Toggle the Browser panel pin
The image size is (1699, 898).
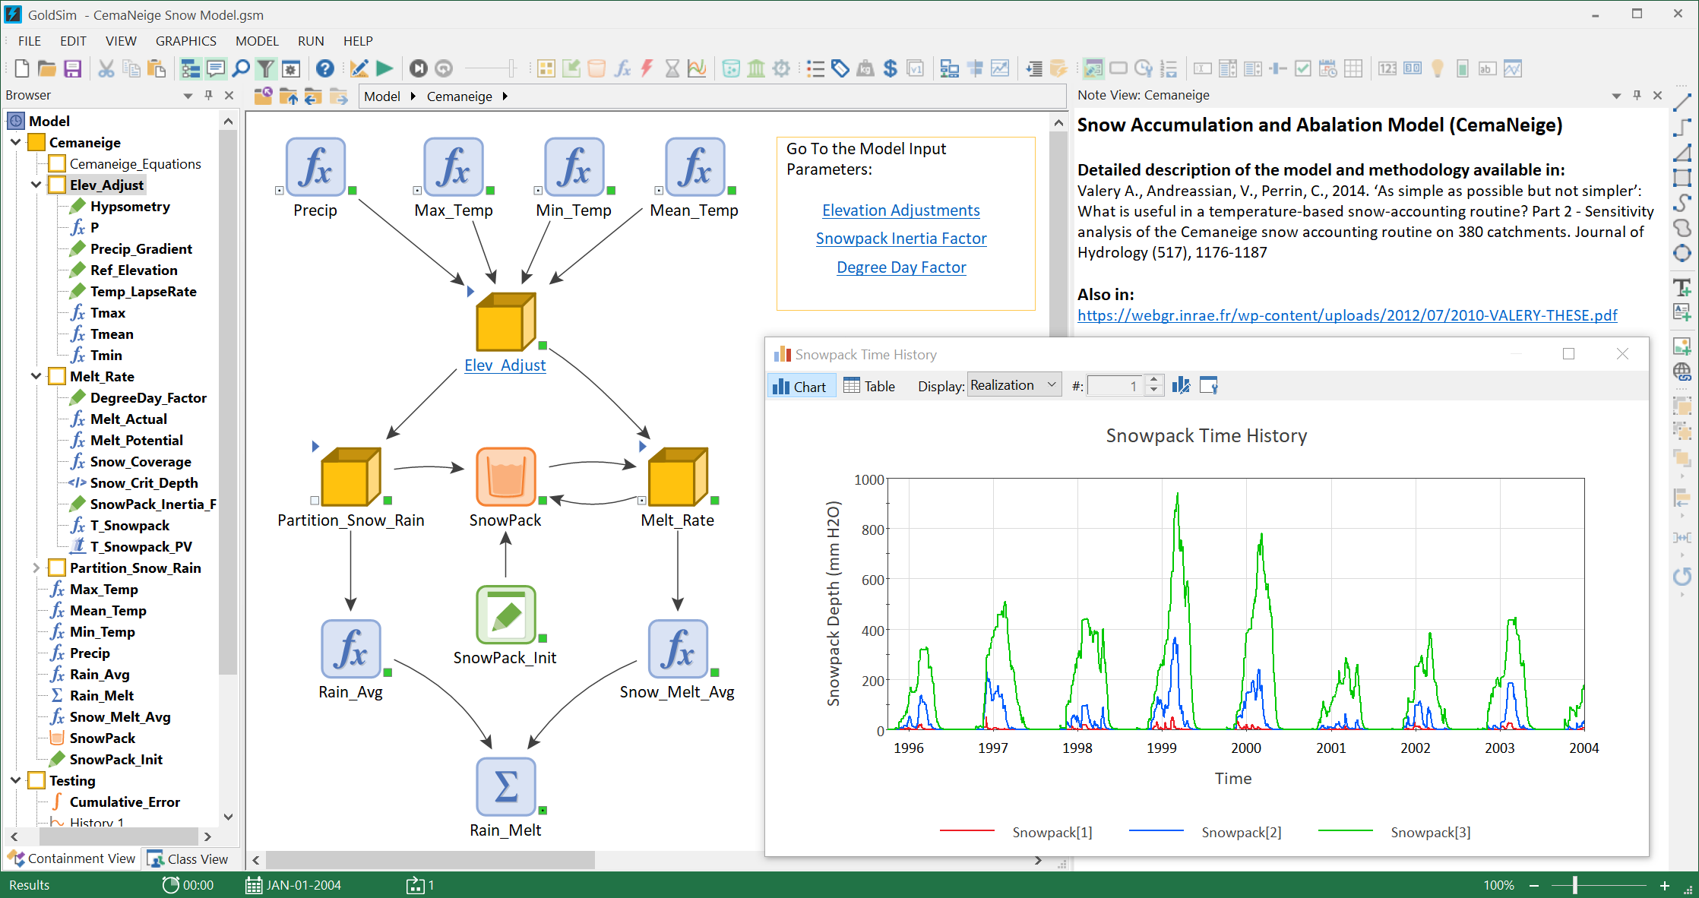coord(208,95)
